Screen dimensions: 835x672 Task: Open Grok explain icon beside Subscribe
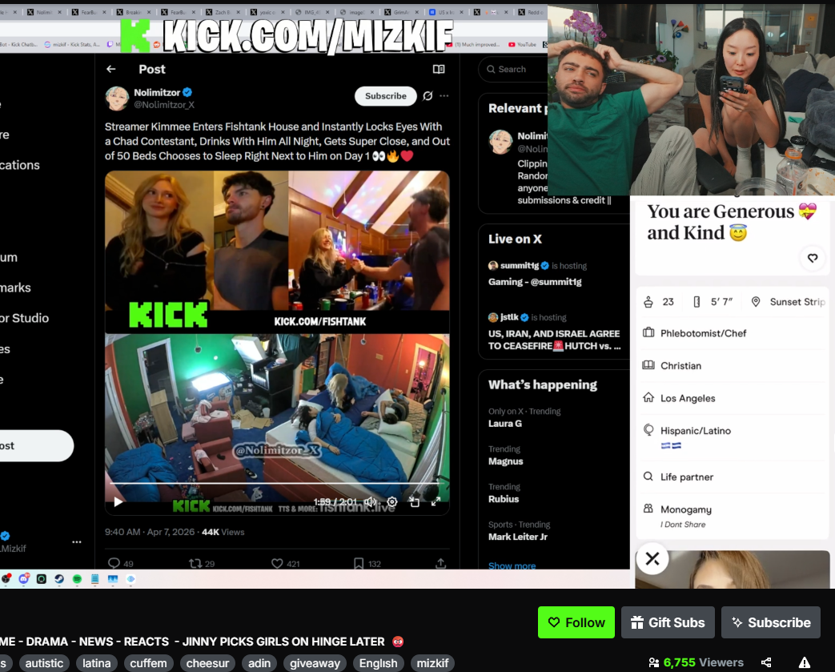(x=428, y=96)
